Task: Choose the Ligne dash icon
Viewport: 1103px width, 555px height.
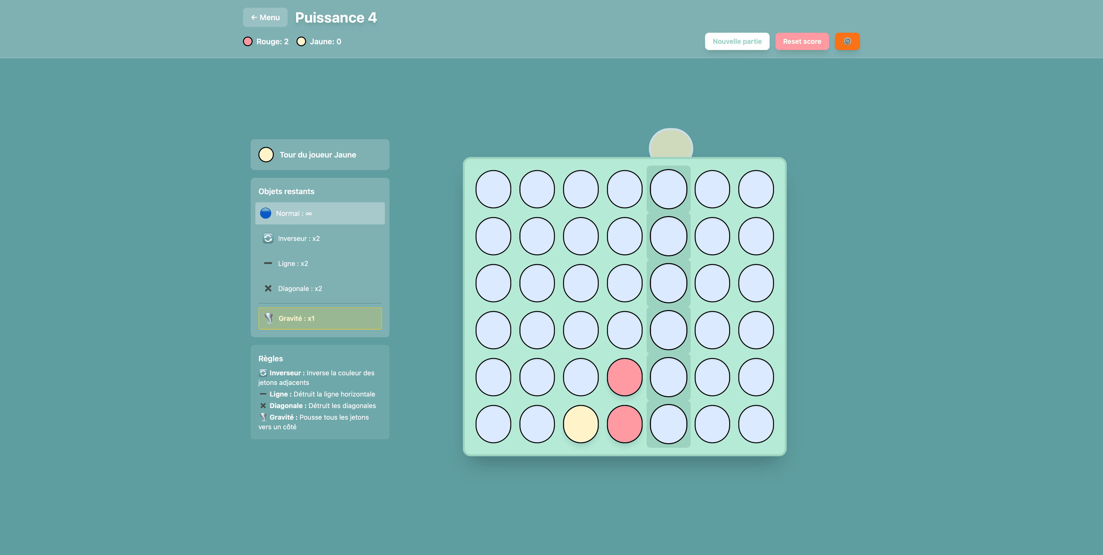Action: coord(268,263)
